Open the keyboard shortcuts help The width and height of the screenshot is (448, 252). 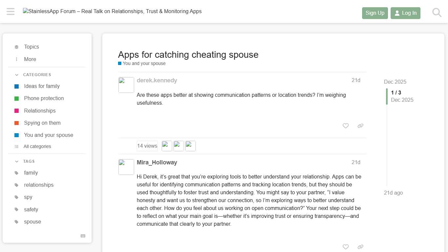(x=83, y=236)
